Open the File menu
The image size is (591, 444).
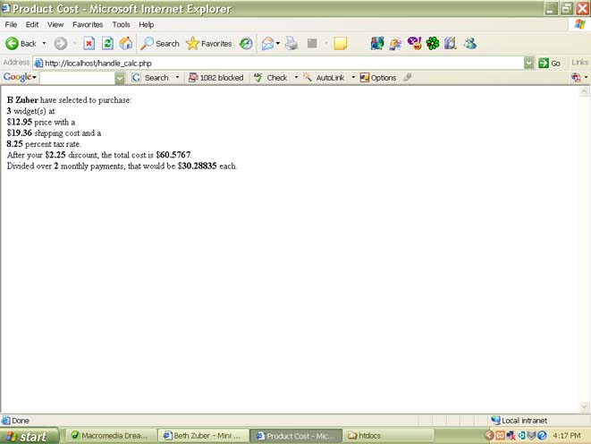point(11,24)
